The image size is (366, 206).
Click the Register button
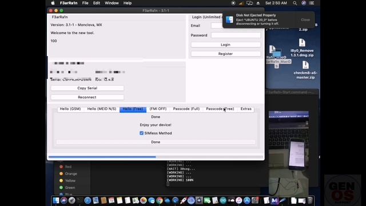click(226, 54)
